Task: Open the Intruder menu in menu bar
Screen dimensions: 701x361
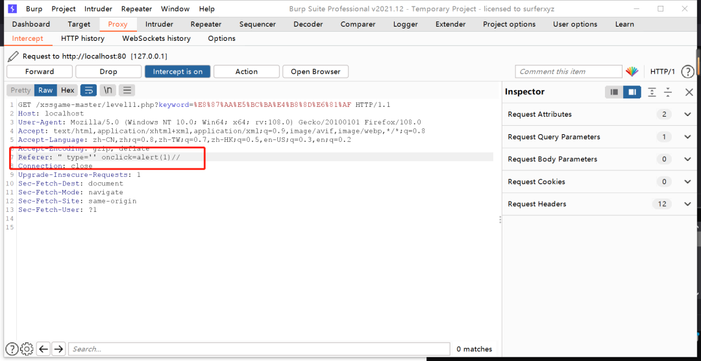Action: click(x=99, y=8)
